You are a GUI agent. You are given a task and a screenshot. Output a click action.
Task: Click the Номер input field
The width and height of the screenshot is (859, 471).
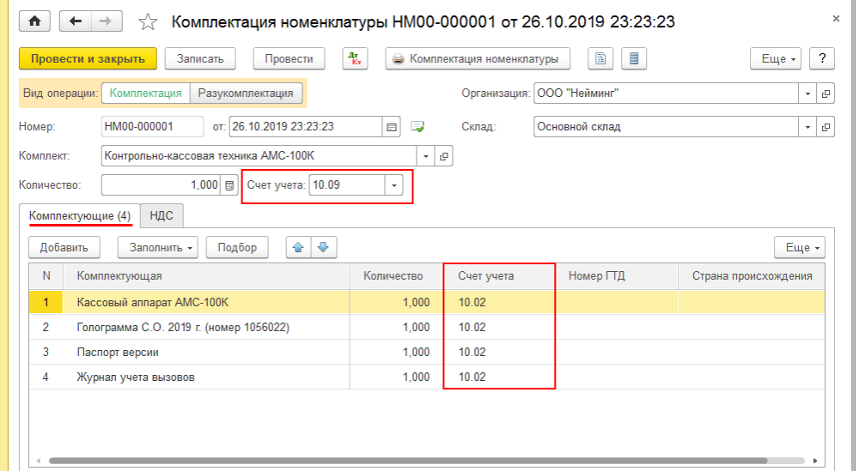[x=152, y=127]
